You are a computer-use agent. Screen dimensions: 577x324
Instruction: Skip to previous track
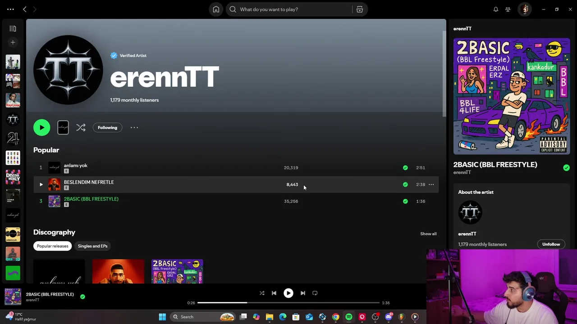coord(274,293)
